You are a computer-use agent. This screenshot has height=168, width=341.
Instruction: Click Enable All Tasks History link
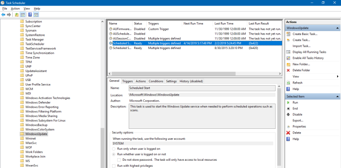pos(308,58)
